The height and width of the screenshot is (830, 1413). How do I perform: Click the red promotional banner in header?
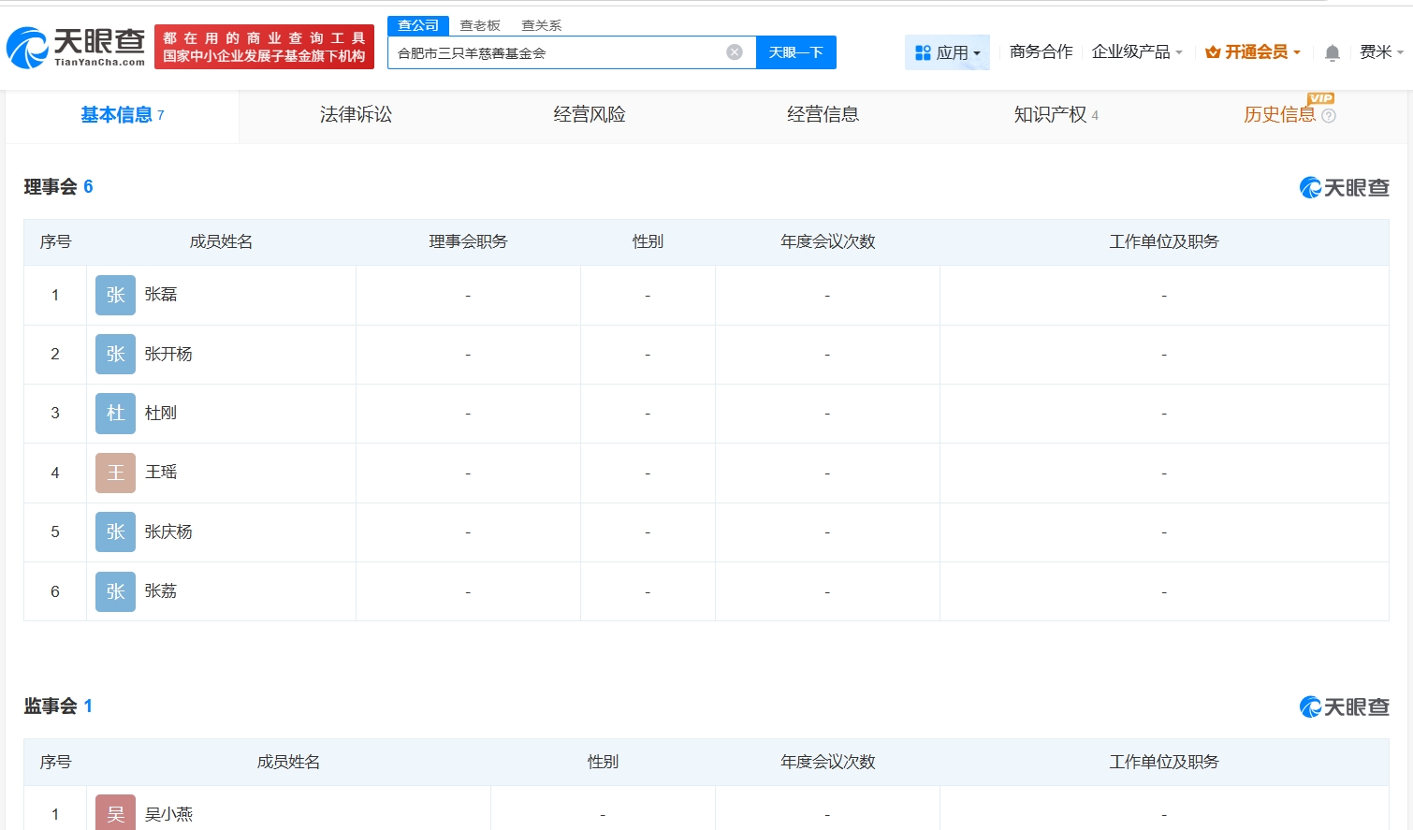tap(264, 47)
